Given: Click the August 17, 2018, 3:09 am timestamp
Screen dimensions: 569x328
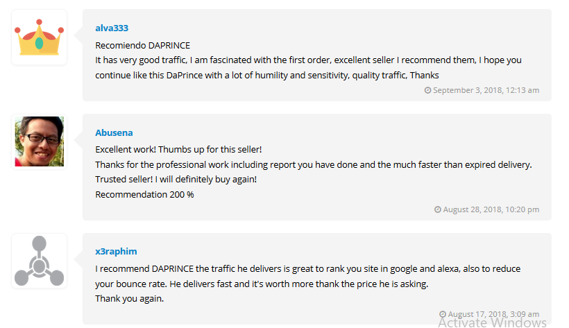Looking at the screenshot, I should pos(493,314).
